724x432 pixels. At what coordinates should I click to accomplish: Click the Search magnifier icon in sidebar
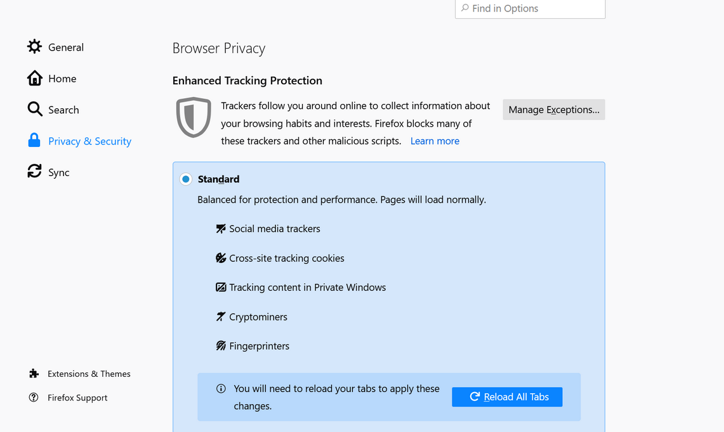tap(34, 109)
